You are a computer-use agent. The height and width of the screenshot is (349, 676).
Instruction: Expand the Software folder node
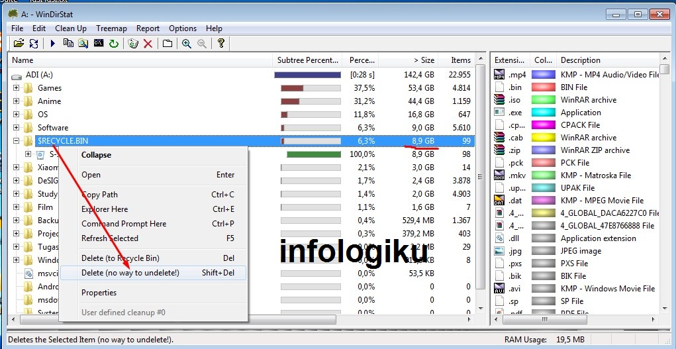click(x=16, y=128)
